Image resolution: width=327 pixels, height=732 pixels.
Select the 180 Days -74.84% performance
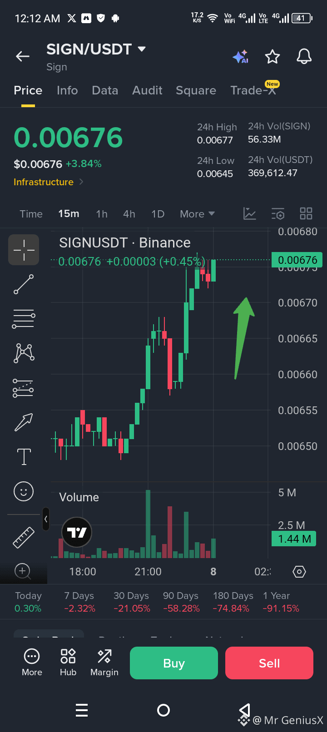(x=233, y=602)
